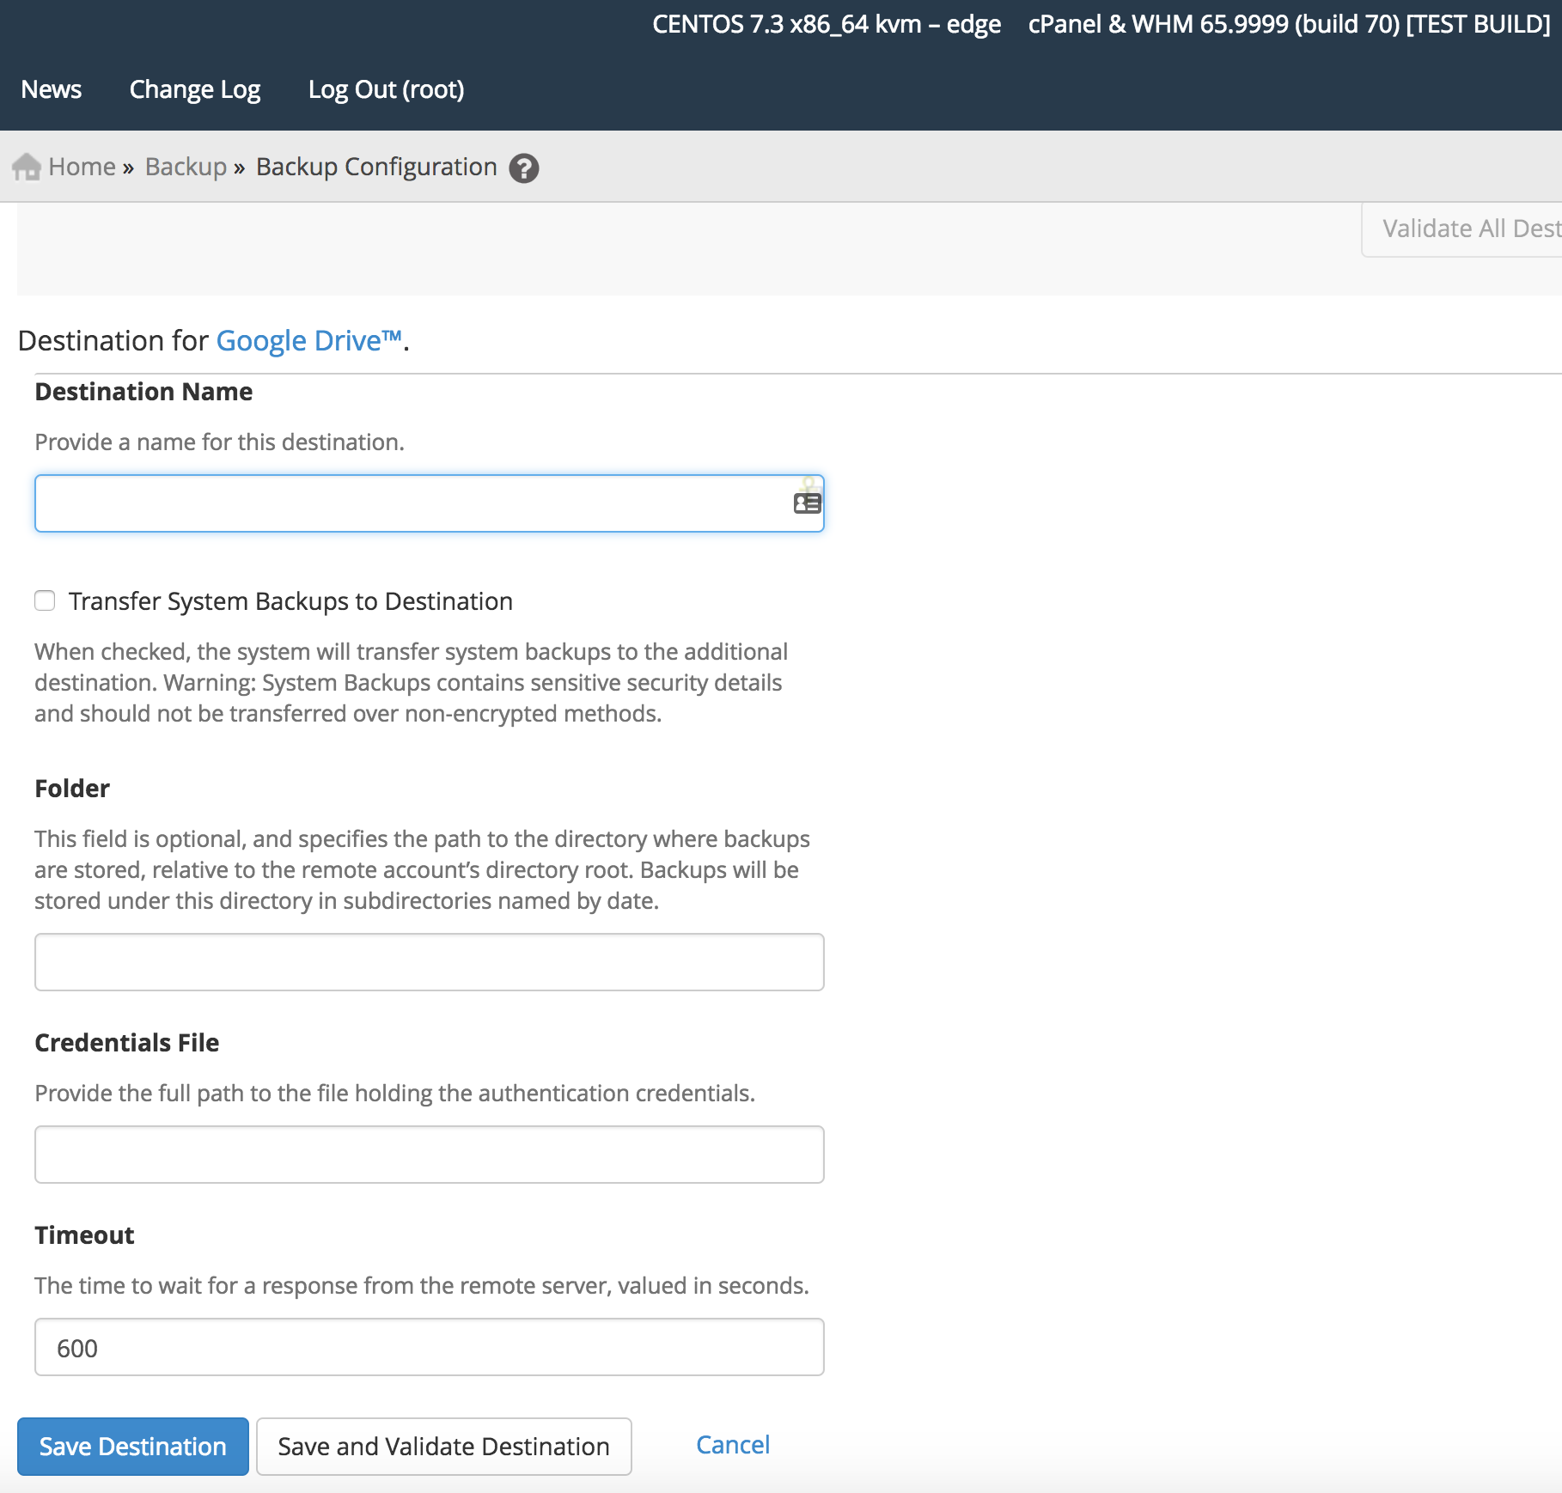Screen dimensions: 1562x1493
Task: Click Save and Validate Destination
Action: 444,1447
